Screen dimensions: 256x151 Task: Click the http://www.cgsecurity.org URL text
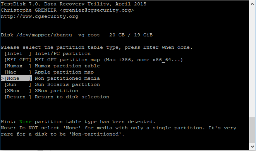(40, 17)
